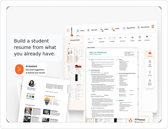Viewport: 168px width, 129px height.
Task: Select the first highlighted template thumbnail
Action: click(x=71, y=55)
